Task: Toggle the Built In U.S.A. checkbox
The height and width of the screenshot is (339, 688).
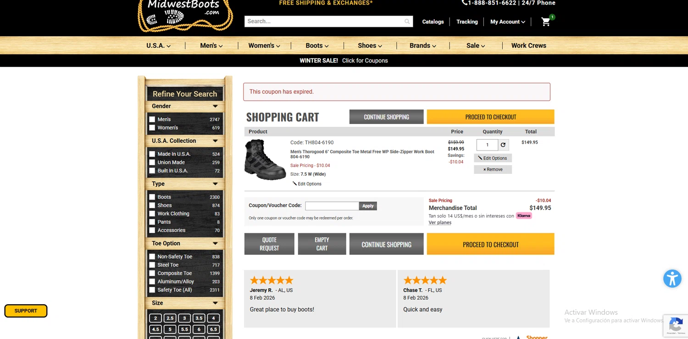Action: click(152, 171)
